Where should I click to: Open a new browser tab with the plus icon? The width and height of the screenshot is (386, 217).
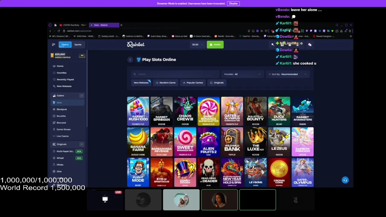click(121, 25)
